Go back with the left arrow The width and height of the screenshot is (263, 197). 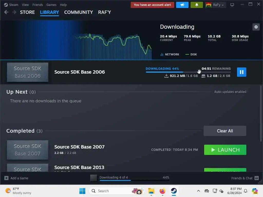(6, 12)
